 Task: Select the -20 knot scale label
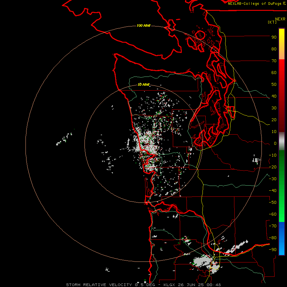coord(273,167)
